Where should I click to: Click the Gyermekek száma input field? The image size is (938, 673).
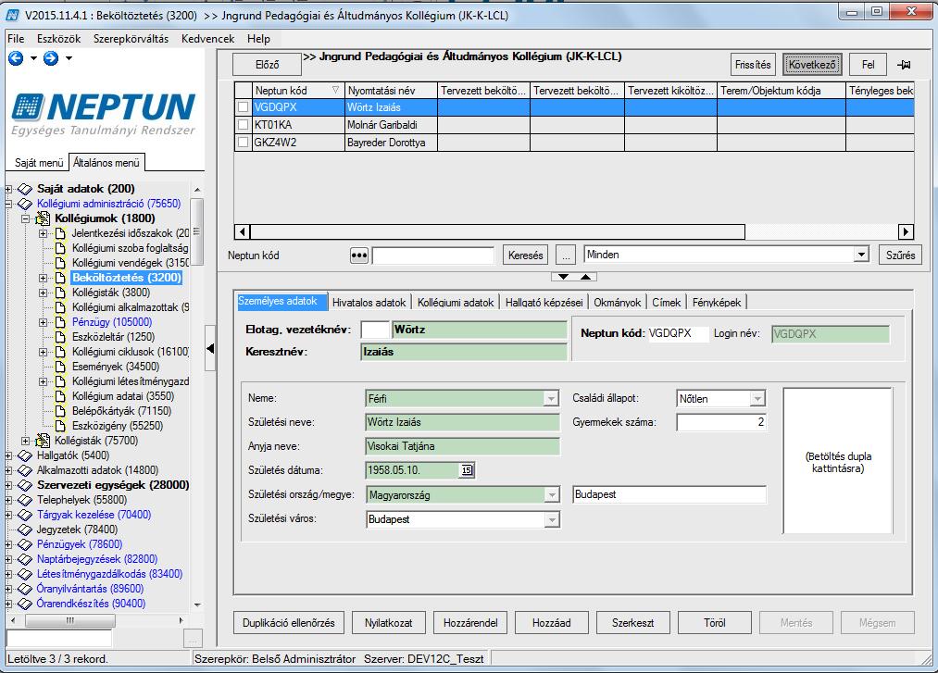720,422
